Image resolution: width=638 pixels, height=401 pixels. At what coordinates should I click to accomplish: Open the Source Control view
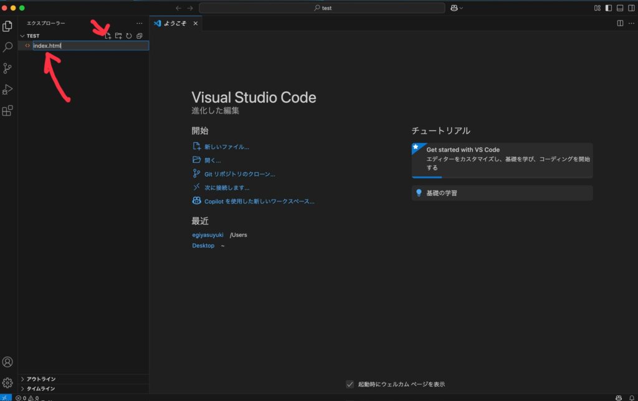coord(7,69)
